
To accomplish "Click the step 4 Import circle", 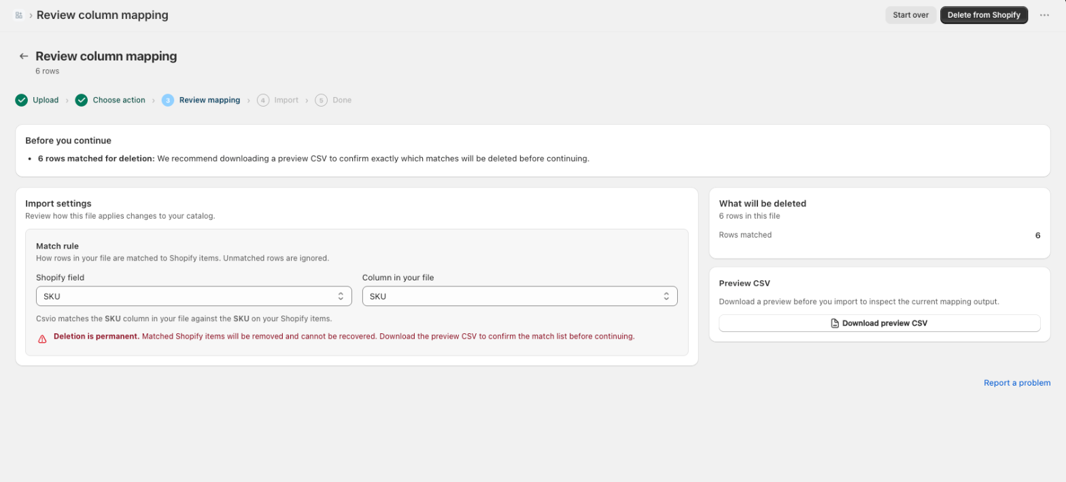I will click(263, 100).
